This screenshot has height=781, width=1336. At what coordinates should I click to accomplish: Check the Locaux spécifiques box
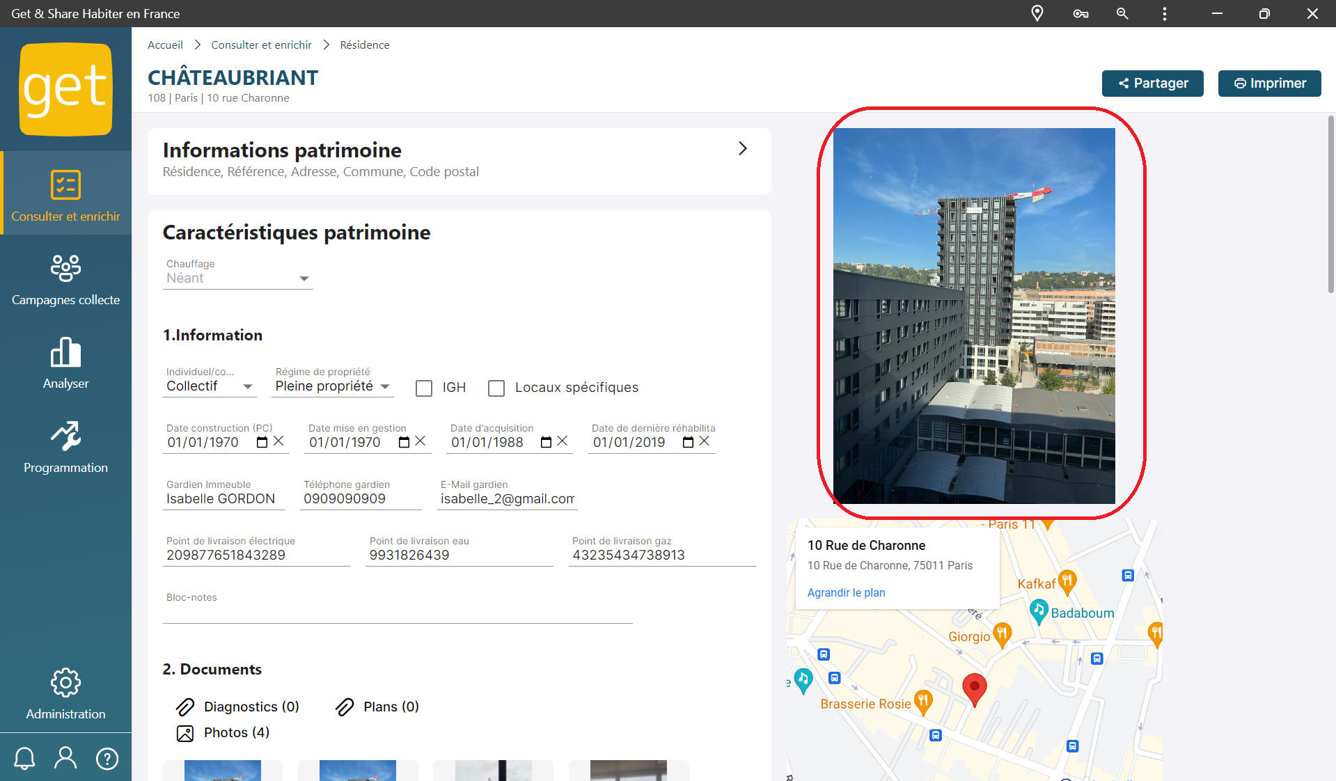point(496,388)
